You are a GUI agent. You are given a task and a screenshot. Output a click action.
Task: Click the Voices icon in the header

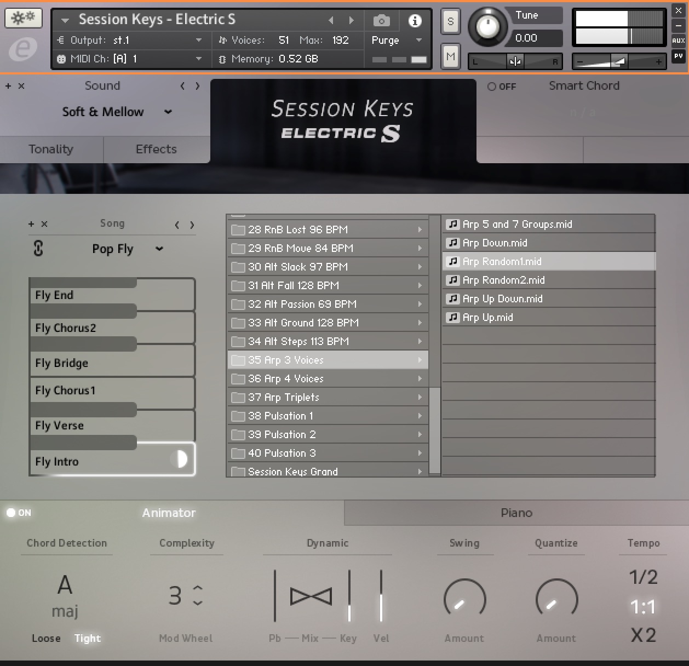(222, 40)
